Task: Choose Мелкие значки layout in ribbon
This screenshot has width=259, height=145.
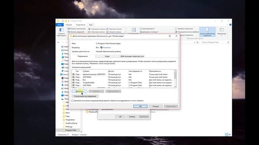Action: (114, 32)
